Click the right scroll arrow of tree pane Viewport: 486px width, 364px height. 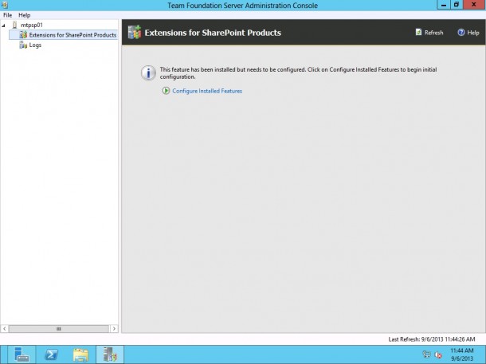tap(114, 328)
